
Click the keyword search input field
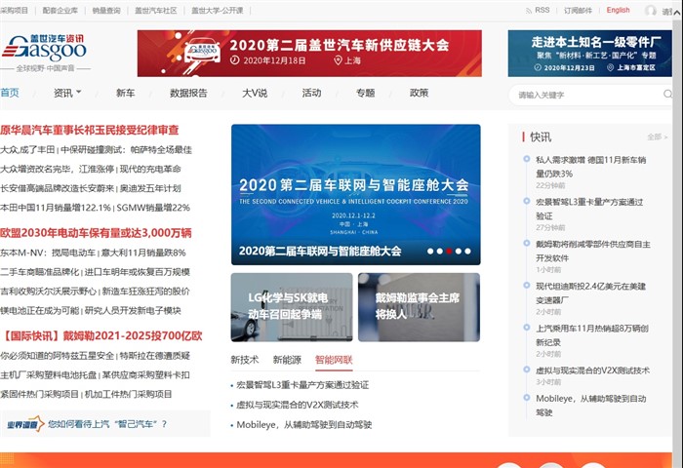(588, 95)
